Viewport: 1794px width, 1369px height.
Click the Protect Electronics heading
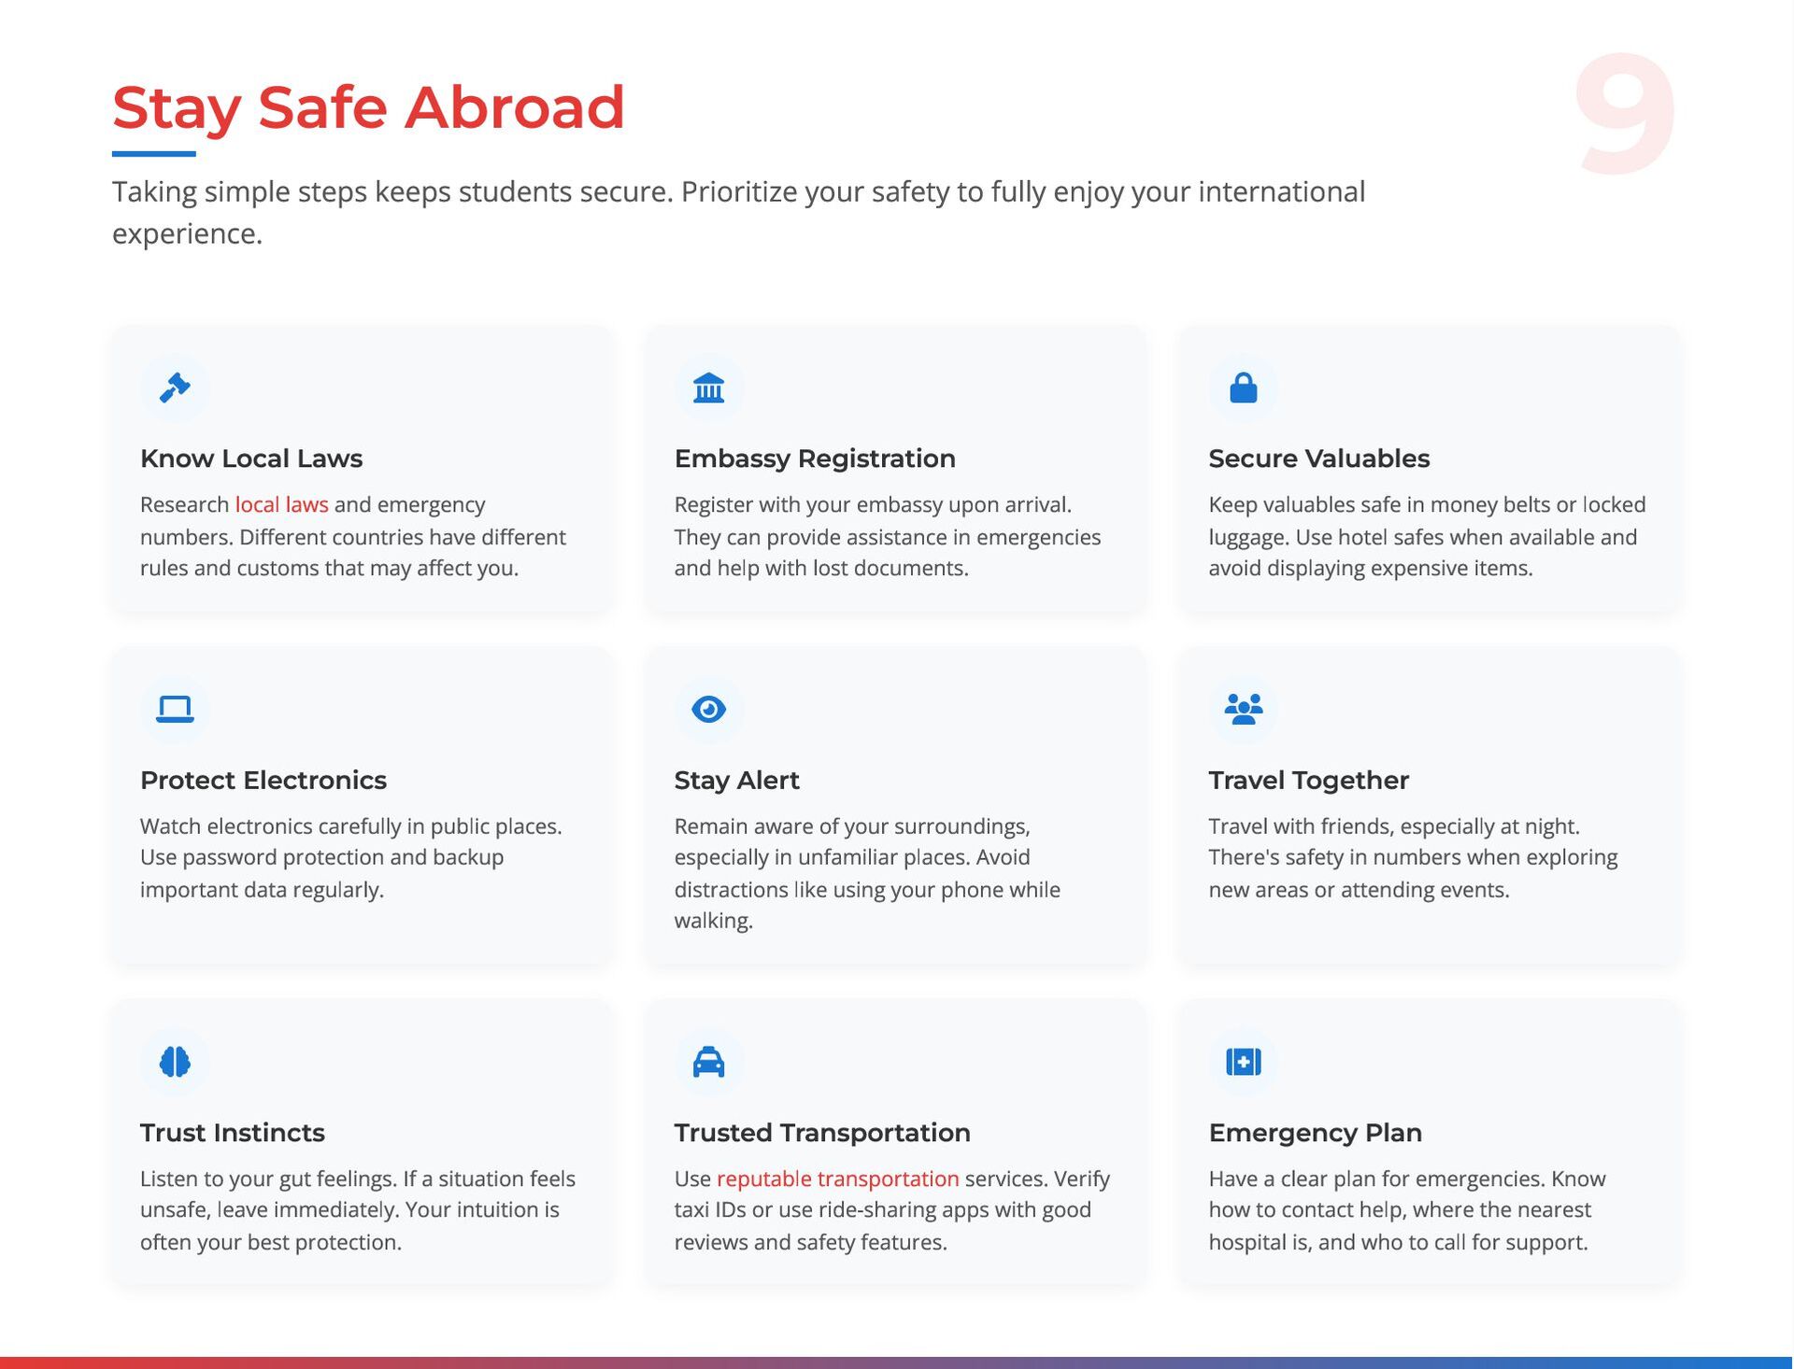point(263,781)
